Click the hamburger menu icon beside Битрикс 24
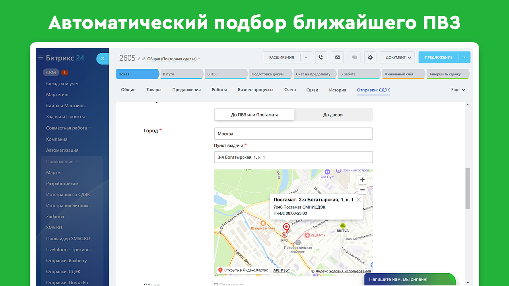 [x=41, y=58]
